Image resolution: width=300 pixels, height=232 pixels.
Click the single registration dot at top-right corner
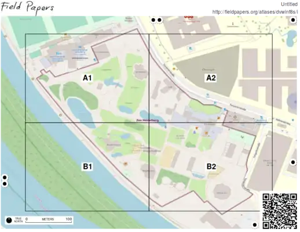point(293,20)
